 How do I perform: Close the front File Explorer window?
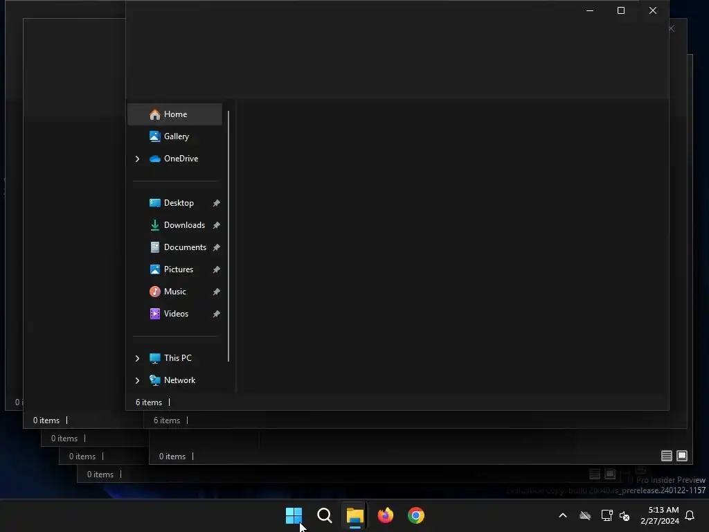[x=653, y=10]
